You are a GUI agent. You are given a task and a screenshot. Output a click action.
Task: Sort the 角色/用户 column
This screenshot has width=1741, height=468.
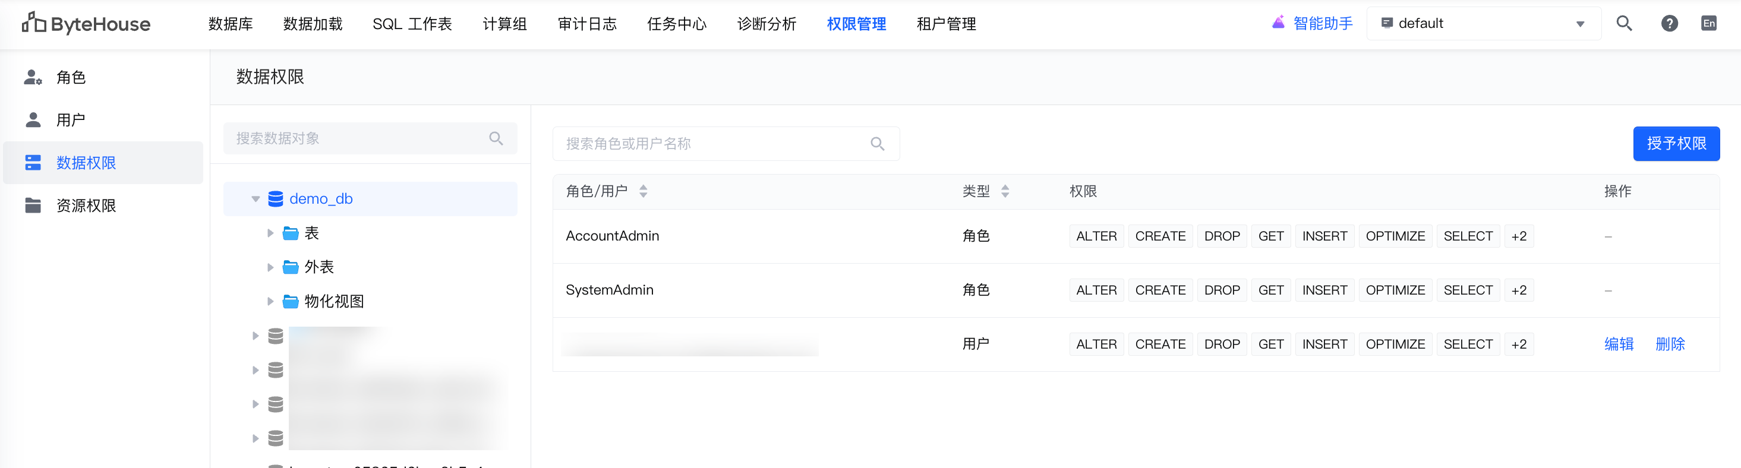(x=644, y=192)
